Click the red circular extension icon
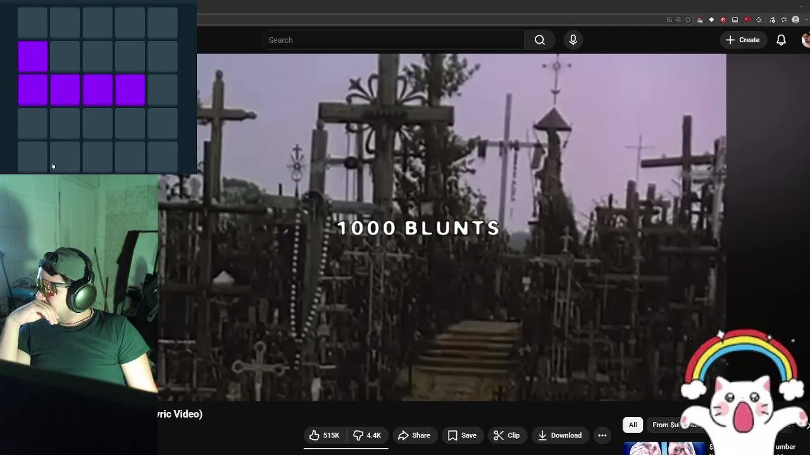The image size is (810, 455). pyautogui.click(x=723, y=20)
